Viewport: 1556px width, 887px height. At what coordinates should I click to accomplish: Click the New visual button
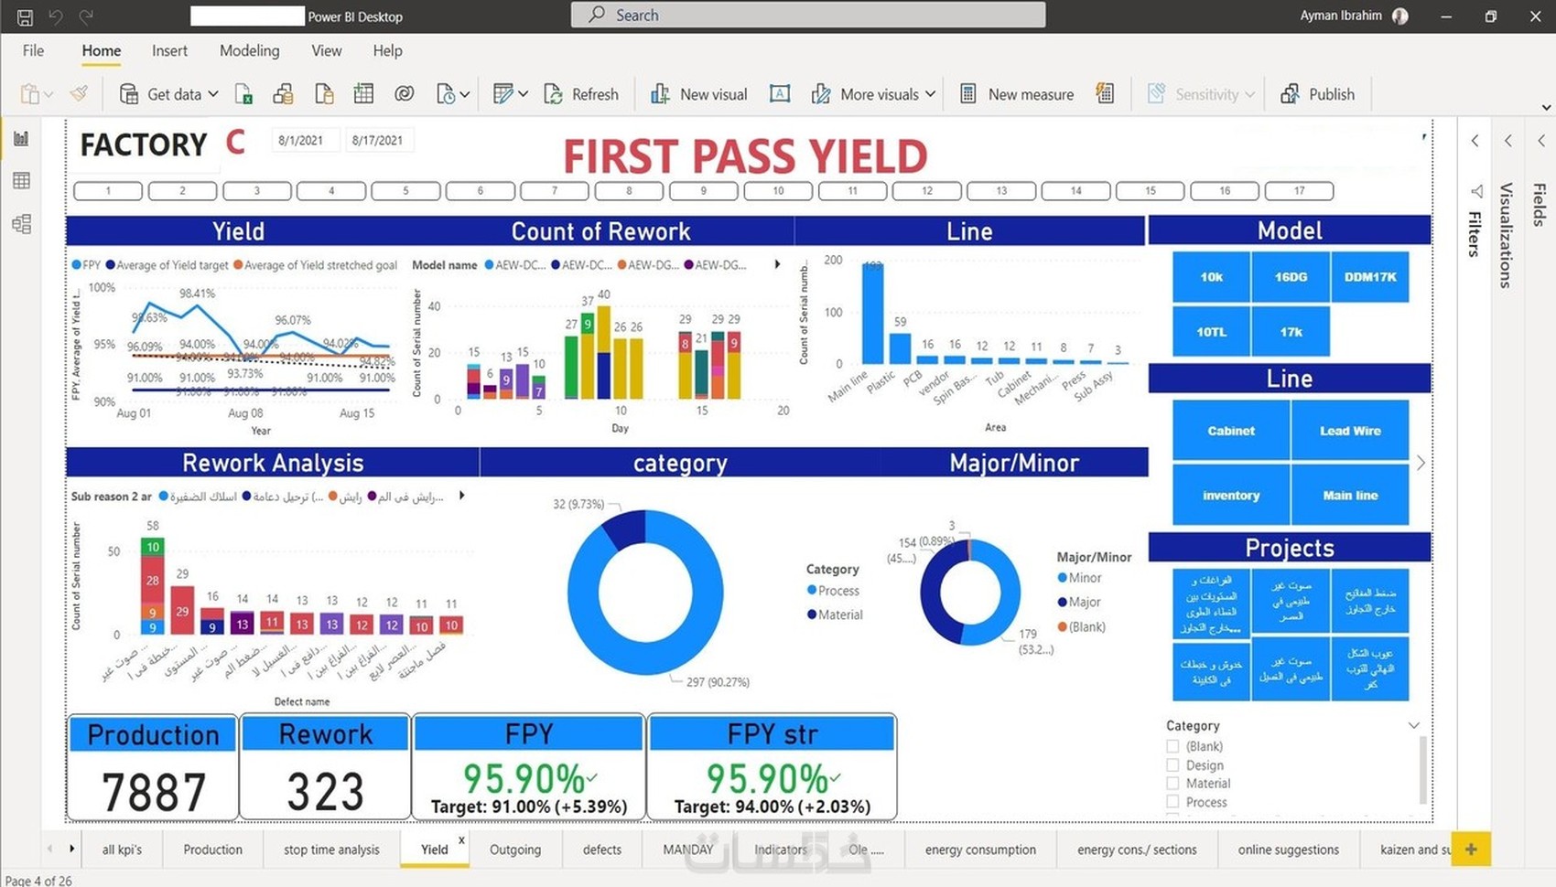pos(698,94)
